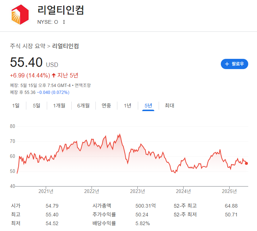257x231 pixels.
Task: Switch chart to 6개월 range
Action: 83,106
